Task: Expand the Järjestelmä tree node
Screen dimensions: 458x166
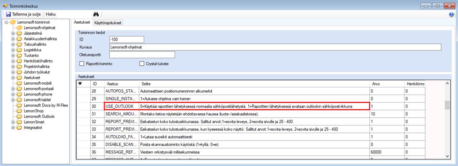Action: click(x=13, y=33)
